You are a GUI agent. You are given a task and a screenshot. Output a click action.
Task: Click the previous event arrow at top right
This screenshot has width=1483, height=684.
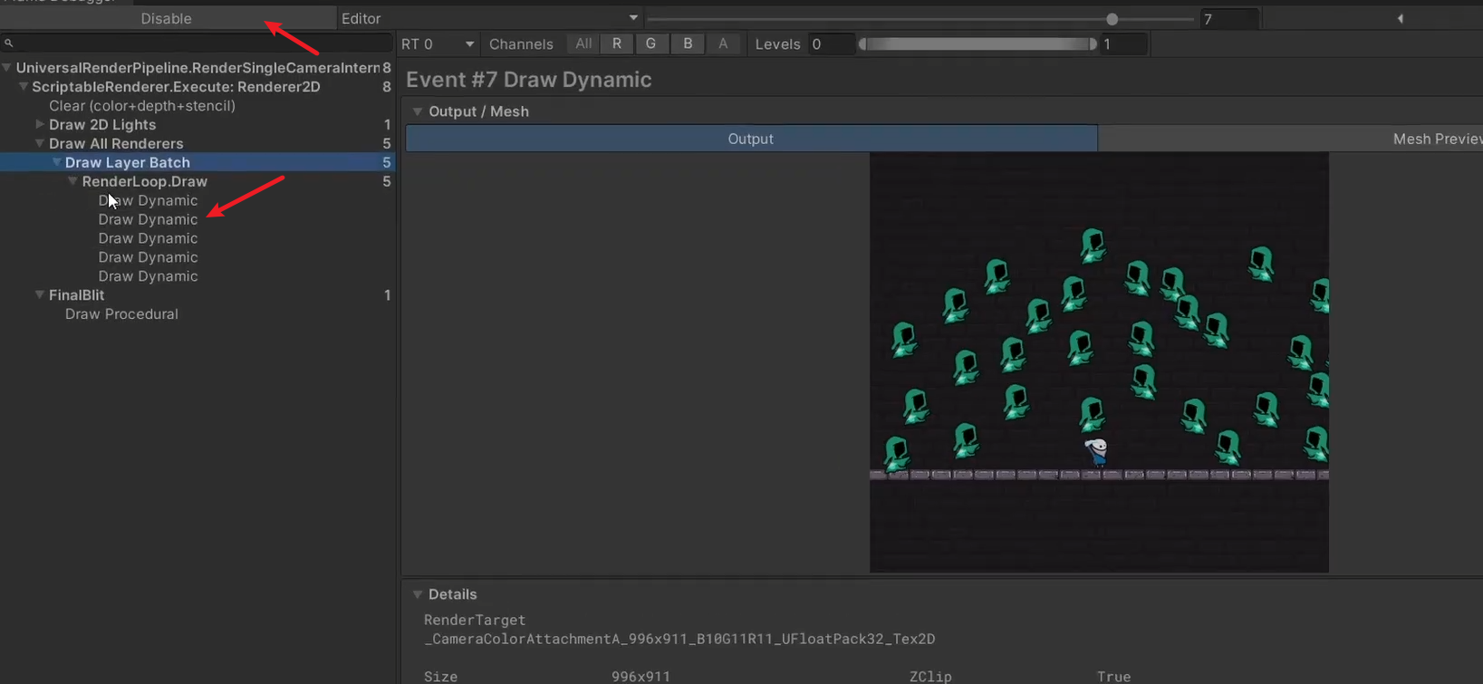pyautogui.click(x=1400, y=18)
